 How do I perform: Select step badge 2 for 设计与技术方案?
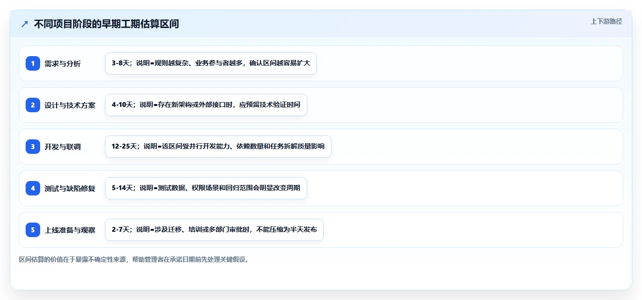click(x=33, y=105)
